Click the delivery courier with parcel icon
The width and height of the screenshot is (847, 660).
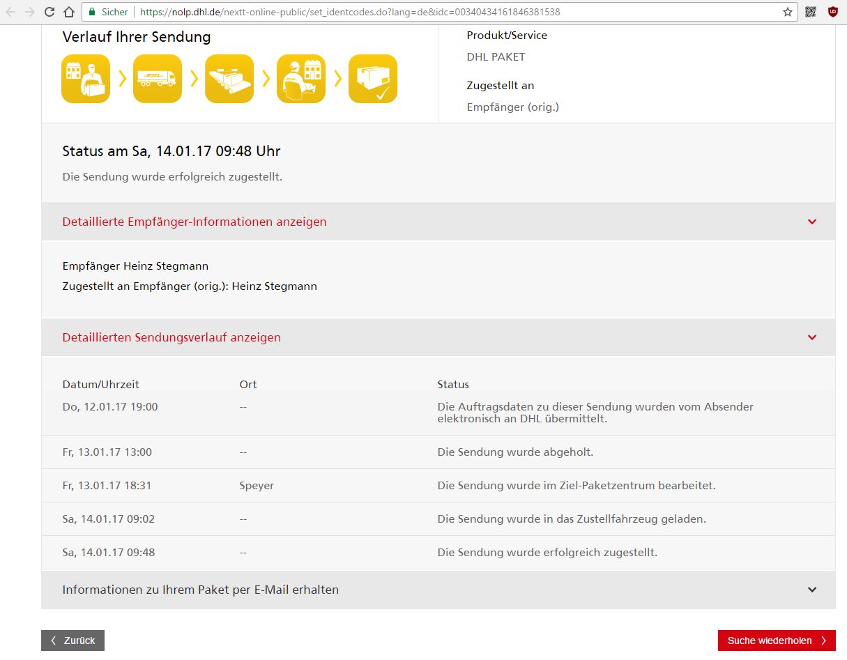[x=301, y=79]
